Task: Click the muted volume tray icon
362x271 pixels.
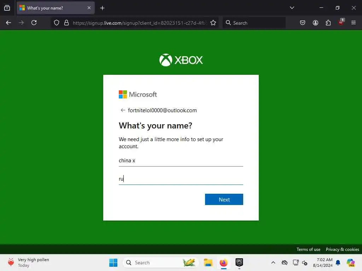Action: click(x=304, y=263)
